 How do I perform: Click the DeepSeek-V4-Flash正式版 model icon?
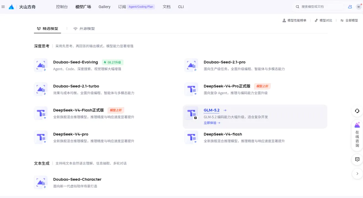[x=41, y=113]
